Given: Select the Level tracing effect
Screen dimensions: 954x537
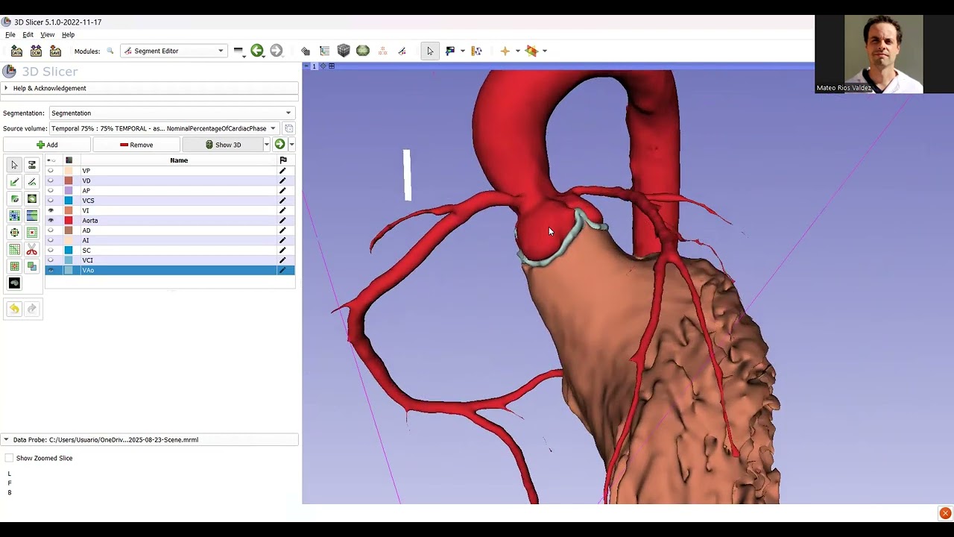Looking at the screenshot, I should tap(32, 199).
